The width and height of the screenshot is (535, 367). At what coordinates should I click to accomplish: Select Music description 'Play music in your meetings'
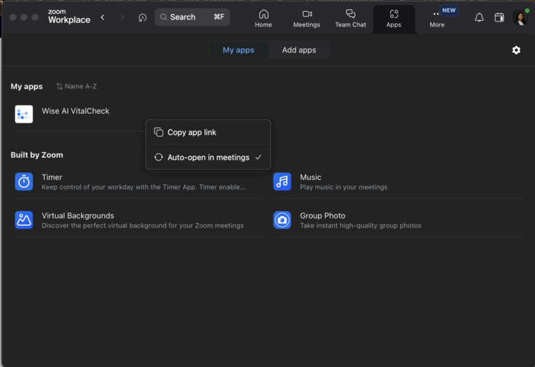pyautogui.click(x=343, y=187)
